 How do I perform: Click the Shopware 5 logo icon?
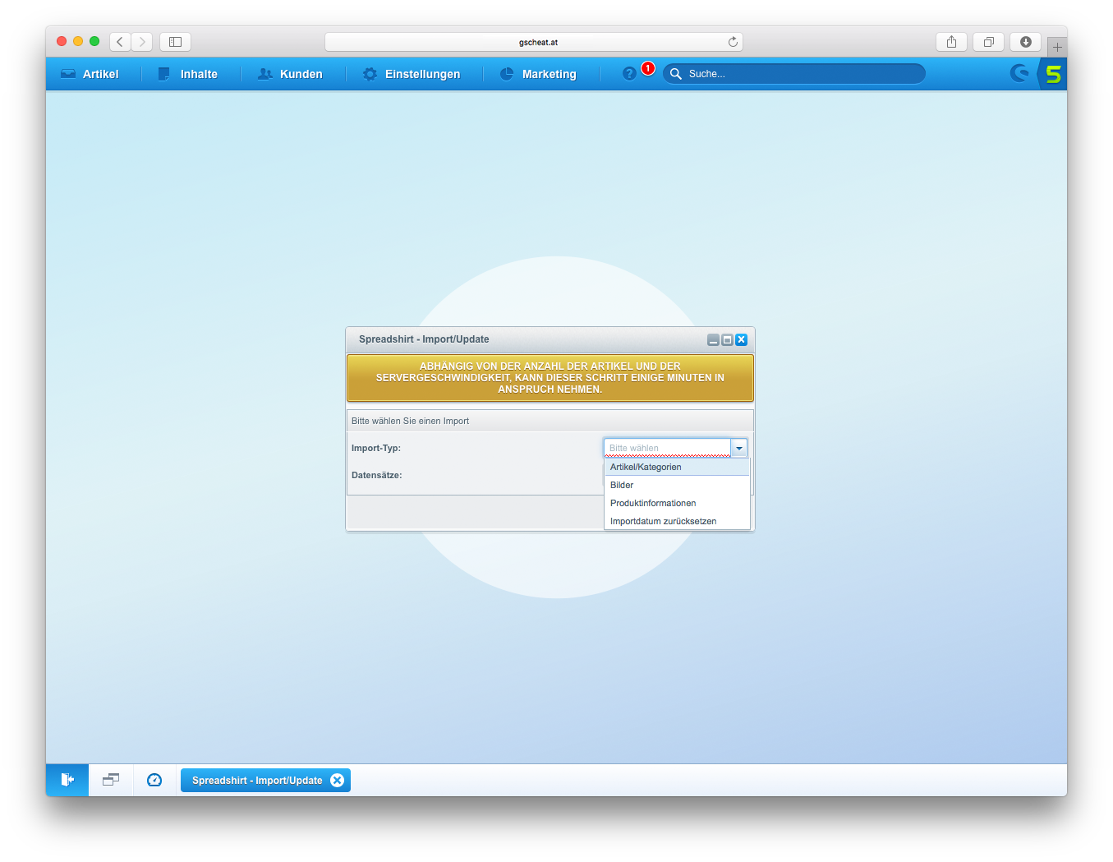pos(1053,74)
